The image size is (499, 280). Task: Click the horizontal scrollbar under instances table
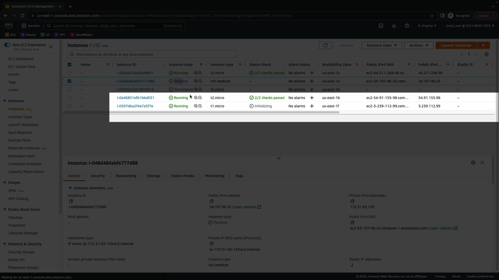(201, 112)
